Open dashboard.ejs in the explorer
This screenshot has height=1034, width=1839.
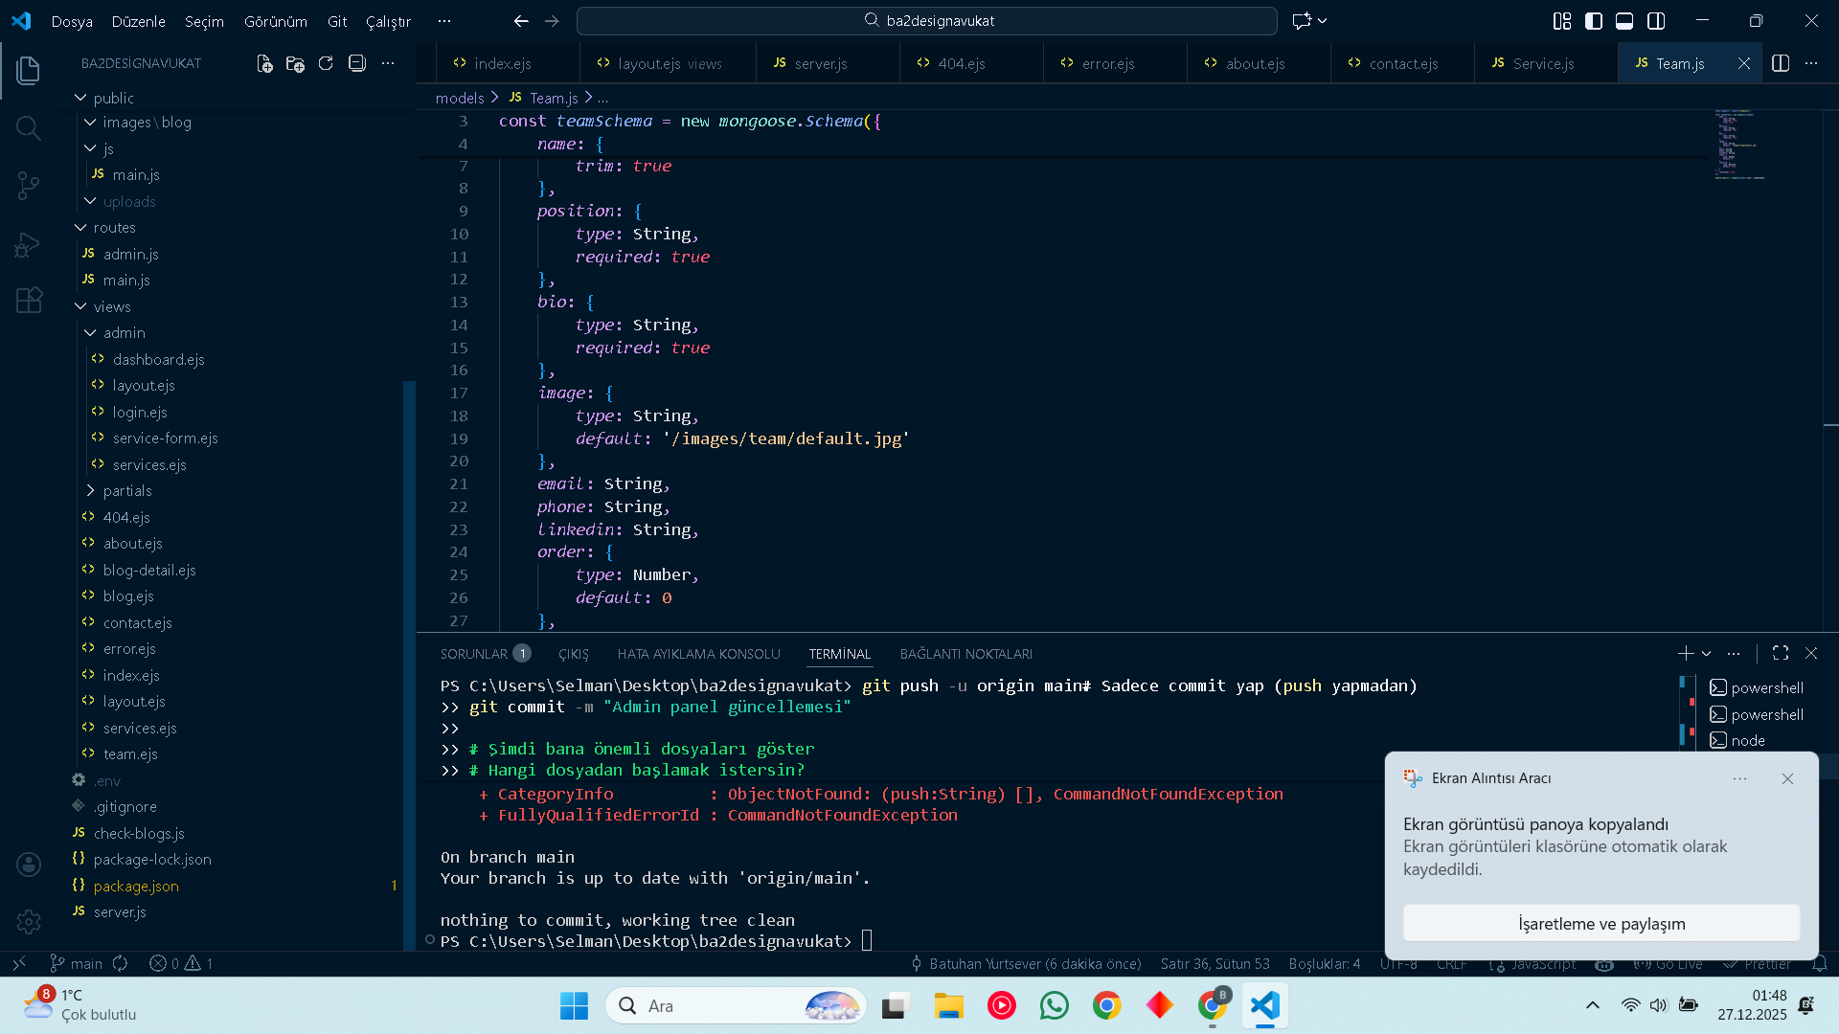[x=158, y=359]
